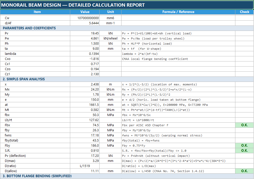Click the 'mm6' unit cell for Cw
Viewport: 254px width, 179px height.
[x=110, y=18]
